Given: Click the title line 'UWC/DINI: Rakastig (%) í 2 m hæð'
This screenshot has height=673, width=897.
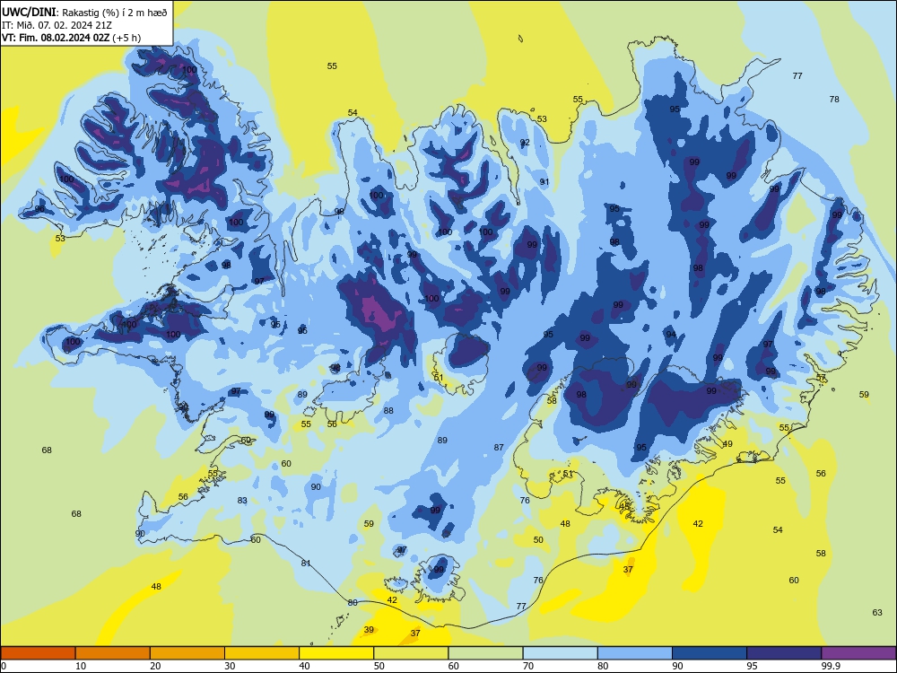Looking at the screenshot, I should point(84,12).
